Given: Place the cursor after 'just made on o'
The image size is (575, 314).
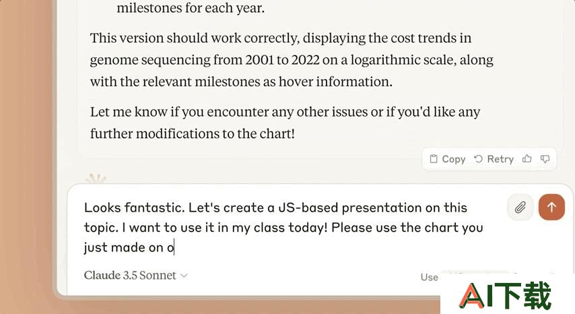Looking at the screenshot, I should point(174,247).
